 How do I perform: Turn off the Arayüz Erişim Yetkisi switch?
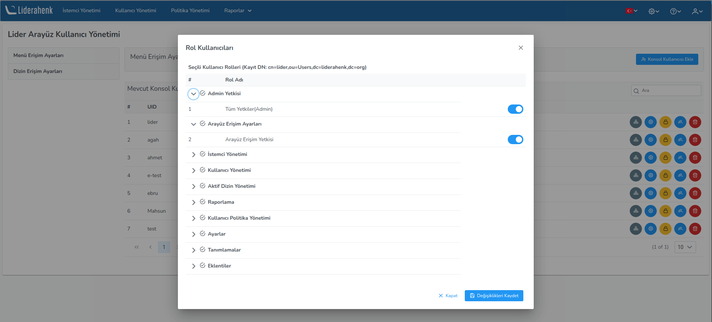point(515,139)
